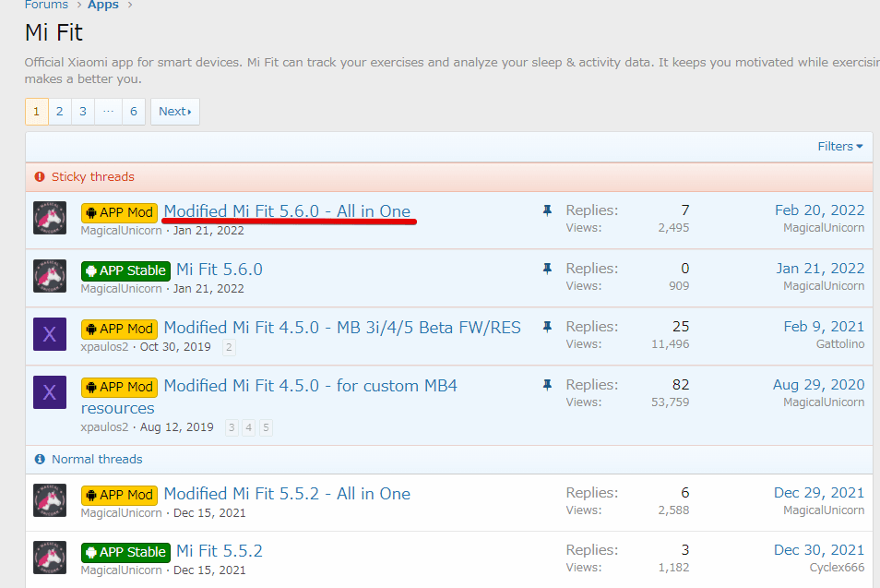Click MagicalUnicorn avatar beside Mi Fit 5.5.2 stable thread
Image resolution: width=880 pixels, height=588 pixels.
point(50,558)
